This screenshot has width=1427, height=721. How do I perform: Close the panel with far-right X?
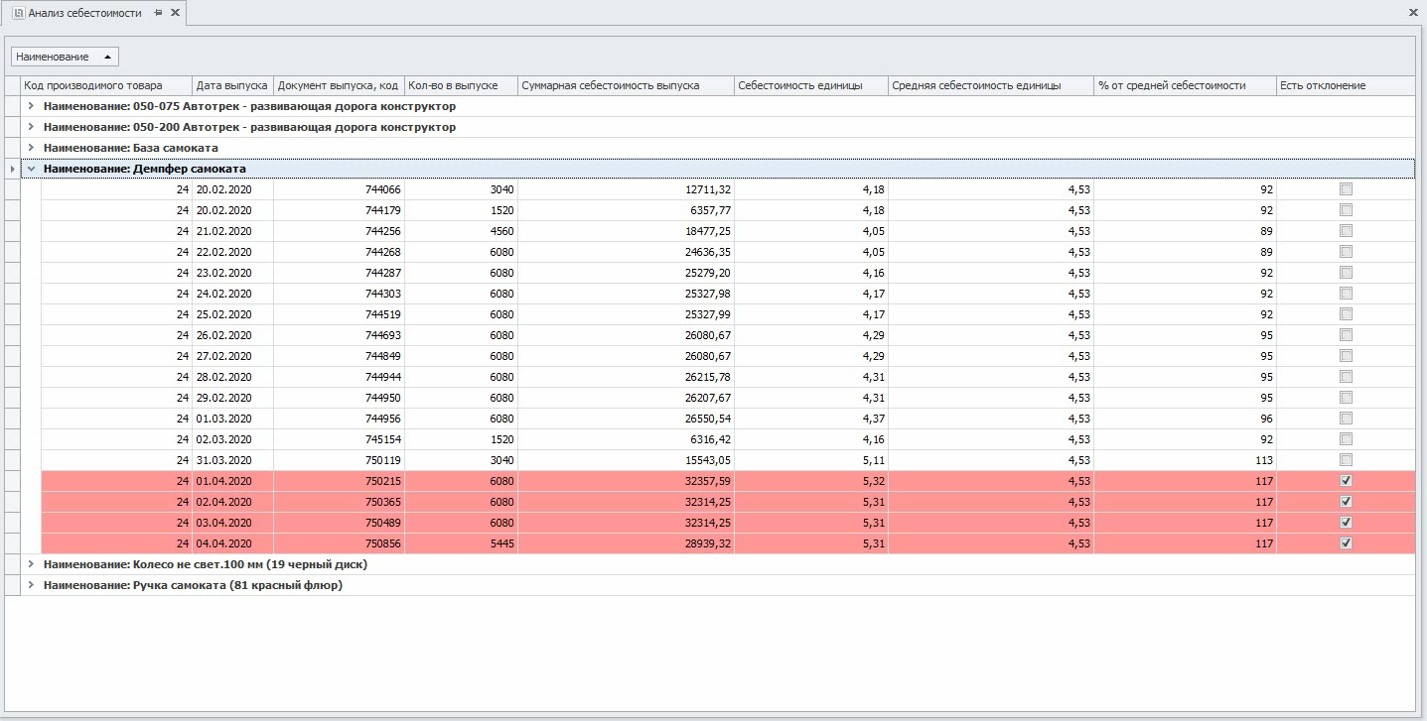[x=1413, y=13]
